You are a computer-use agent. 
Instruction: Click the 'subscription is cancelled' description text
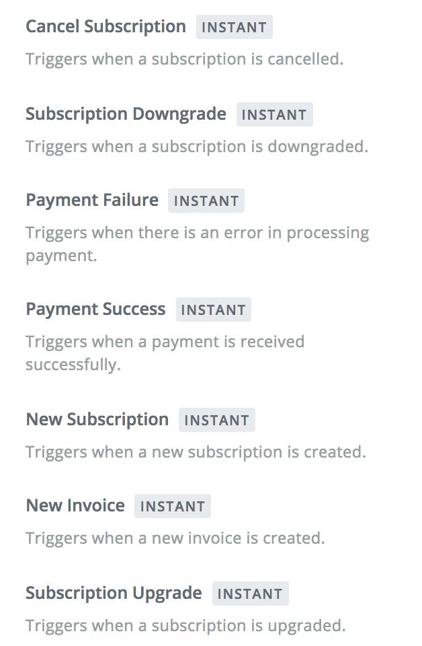pyautogui.click(x=184, y=59)
